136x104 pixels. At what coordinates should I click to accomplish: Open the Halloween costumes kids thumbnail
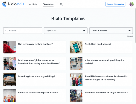point(76,79)
